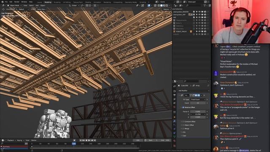
Task: Open the viewport Options dropdown
Action: (167, 9)
